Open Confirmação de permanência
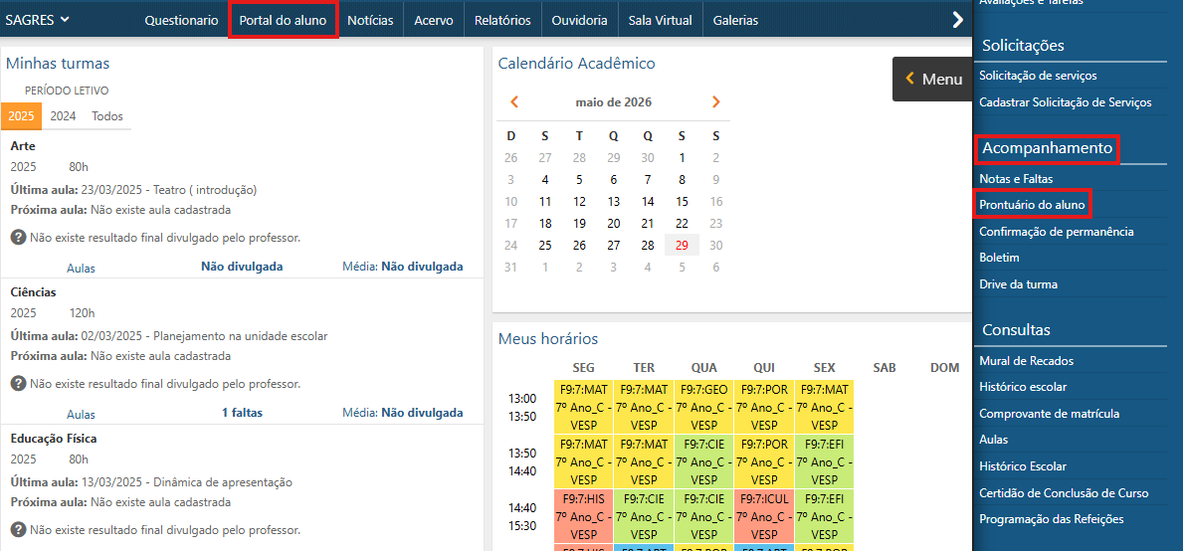This screenshot has width=1183, height=551. click(1057, 232)
